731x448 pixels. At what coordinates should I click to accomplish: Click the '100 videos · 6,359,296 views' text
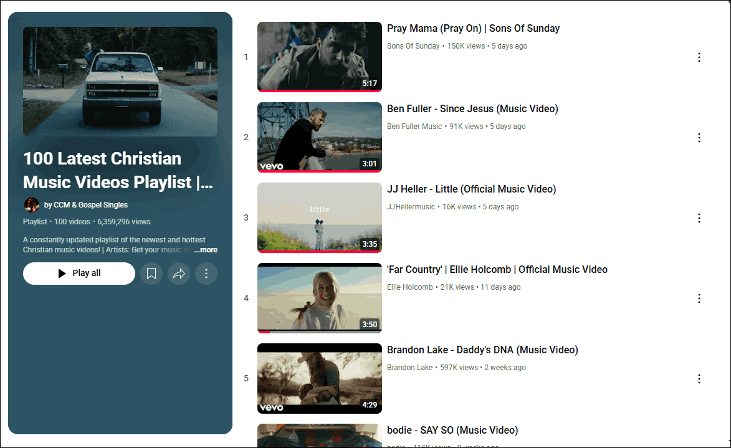pos(102,222)
